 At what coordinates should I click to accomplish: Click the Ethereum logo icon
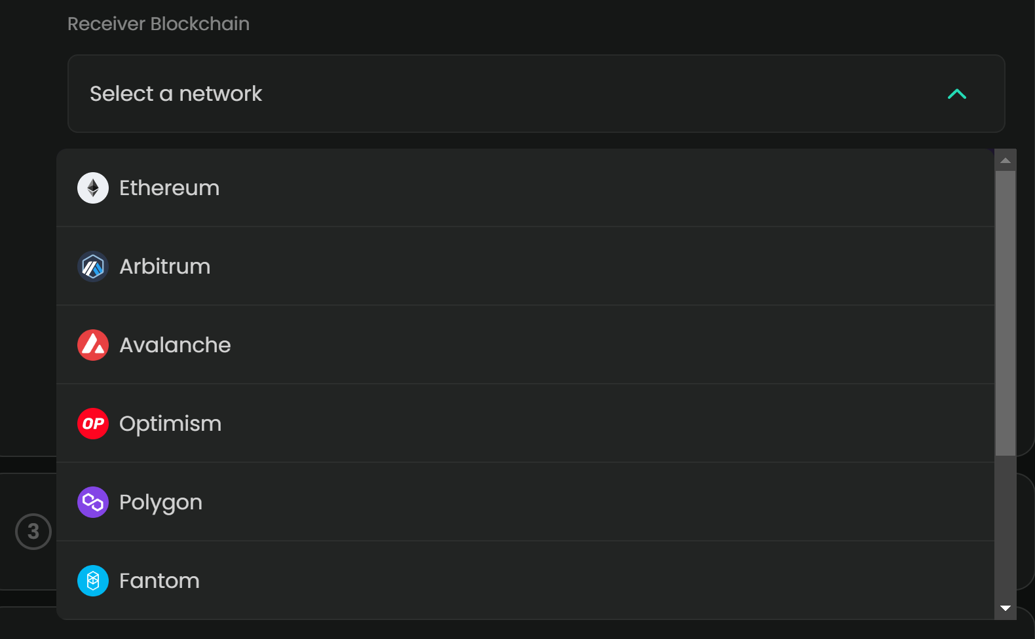coord(93,188)
